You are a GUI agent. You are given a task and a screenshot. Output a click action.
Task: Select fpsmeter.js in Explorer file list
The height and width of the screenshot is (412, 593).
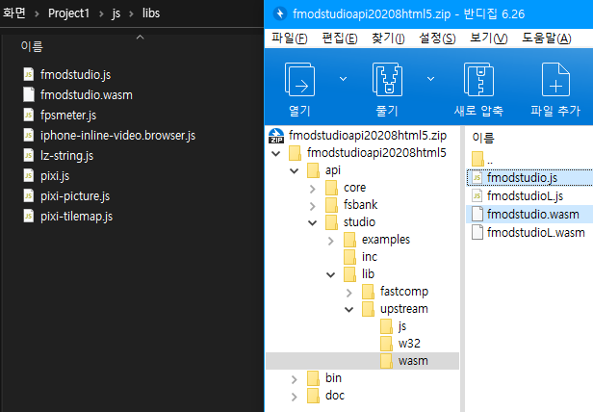click(68, 115)
